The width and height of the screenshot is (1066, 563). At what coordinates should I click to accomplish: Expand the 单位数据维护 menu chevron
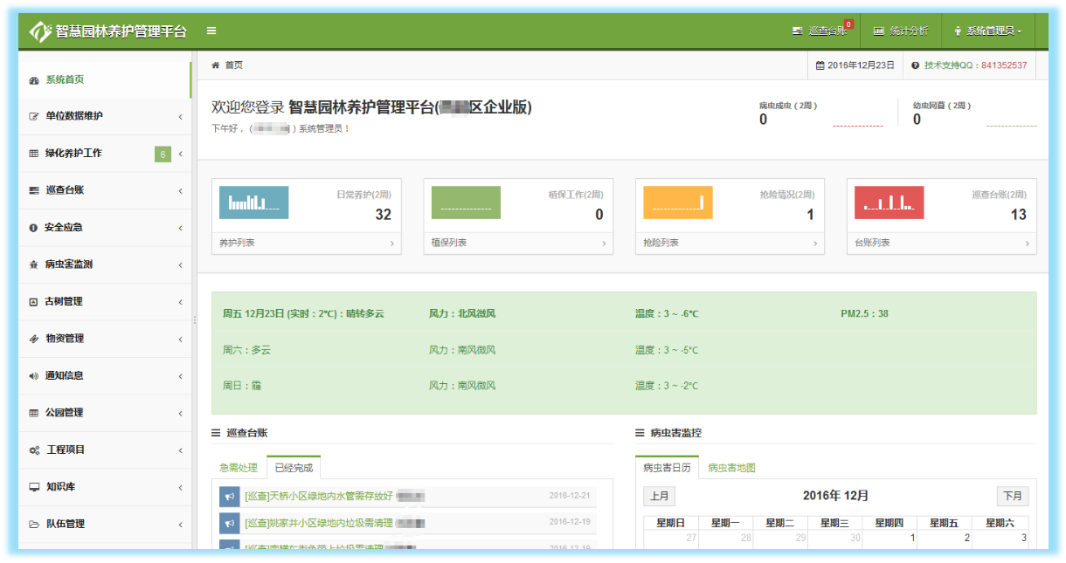click(x=181, y=117)
